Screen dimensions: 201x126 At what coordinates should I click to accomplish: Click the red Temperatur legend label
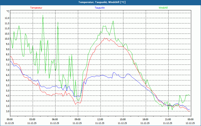click(36, 8)
